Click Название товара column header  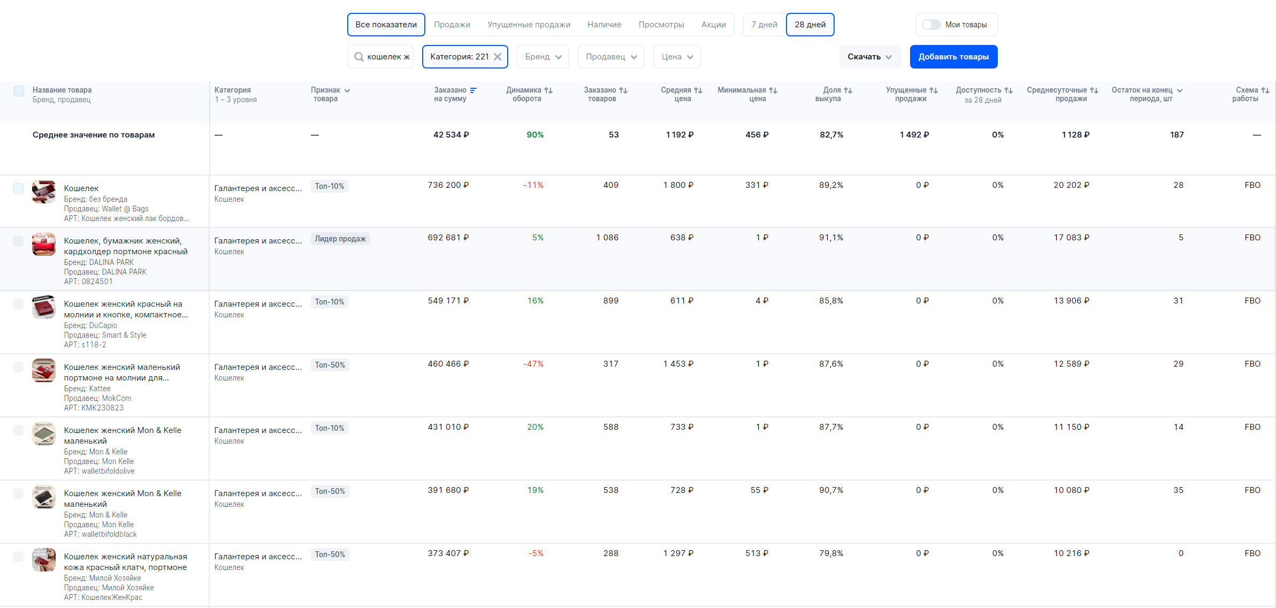tap(62, 90)
